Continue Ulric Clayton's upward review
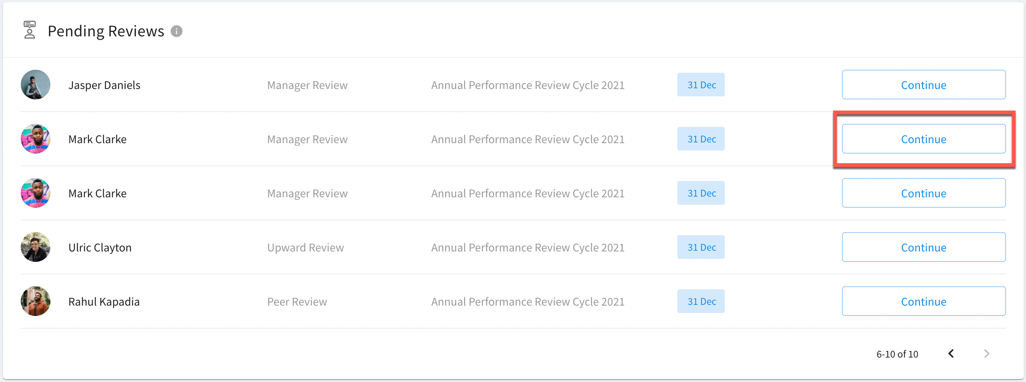The height and width of the screenshot is (382, 1026). click(x=924, y=247)
